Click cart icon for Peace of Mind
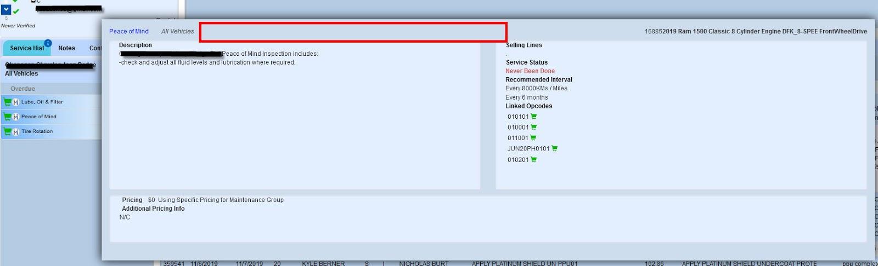The image size is (878, 266). pos(7,117)
